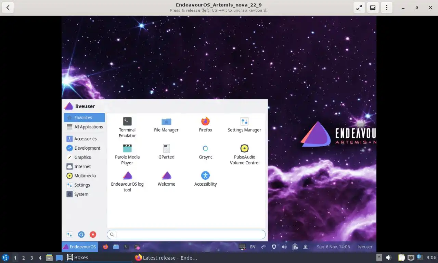Open the Internet category
The height and width of the screenshot is (263, 438).
[84, 166]
